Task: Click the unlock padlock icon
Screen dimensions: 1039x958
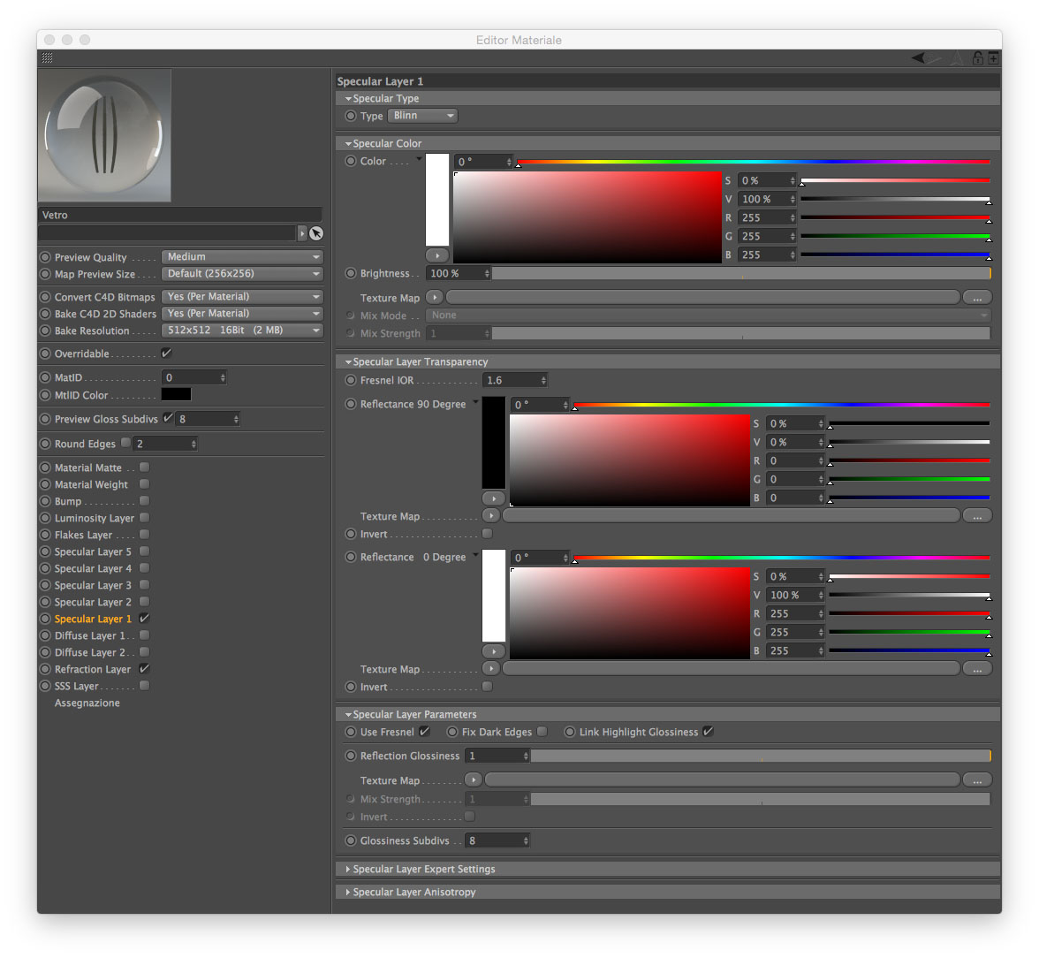Action: pos(978,58)
